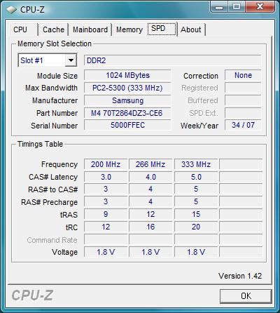Click the Correction label
This screenshot has width=280, height=313.
(201, 76)
